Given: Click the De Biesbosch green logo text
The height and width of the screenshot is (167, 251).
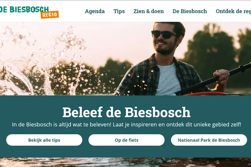Looking at the screenshot, I should [x=24, y=9].
